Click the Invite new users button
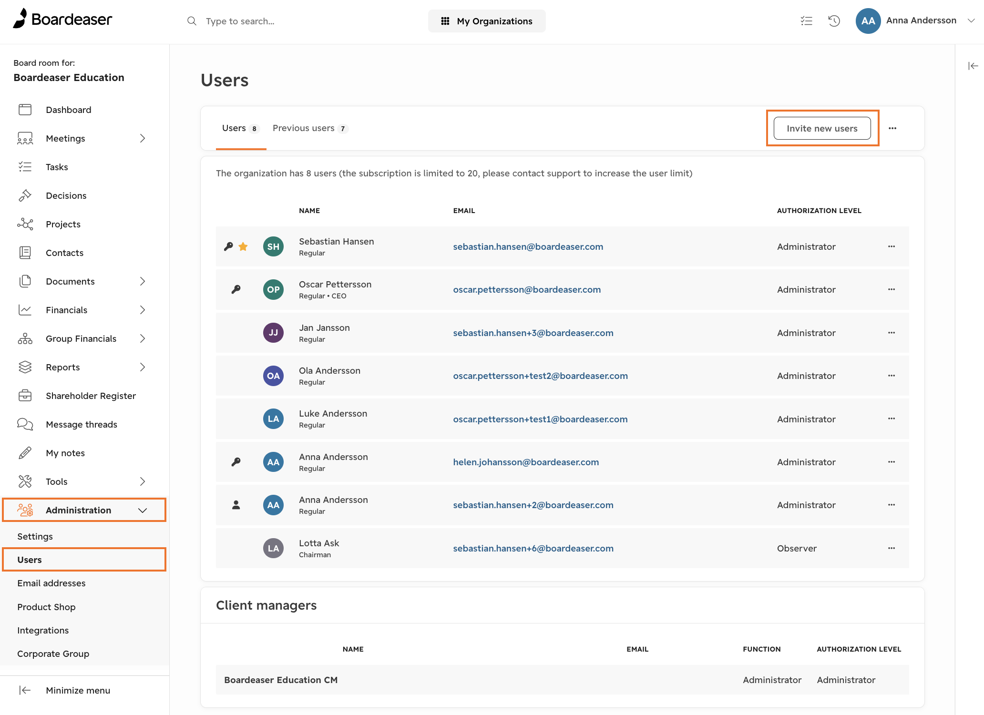Image resolution: width=984 pixels, height=715 pixels. point(822,128)
